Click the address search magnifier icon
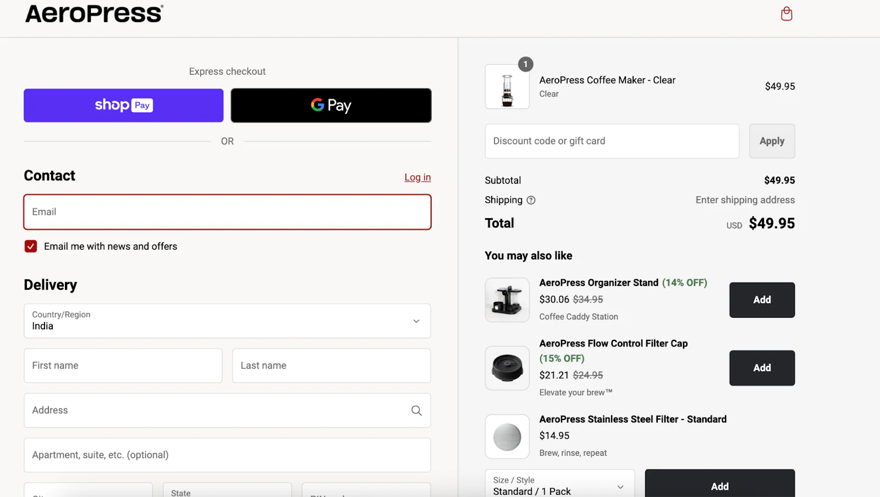The image size is (880, 497). (416, 411)
